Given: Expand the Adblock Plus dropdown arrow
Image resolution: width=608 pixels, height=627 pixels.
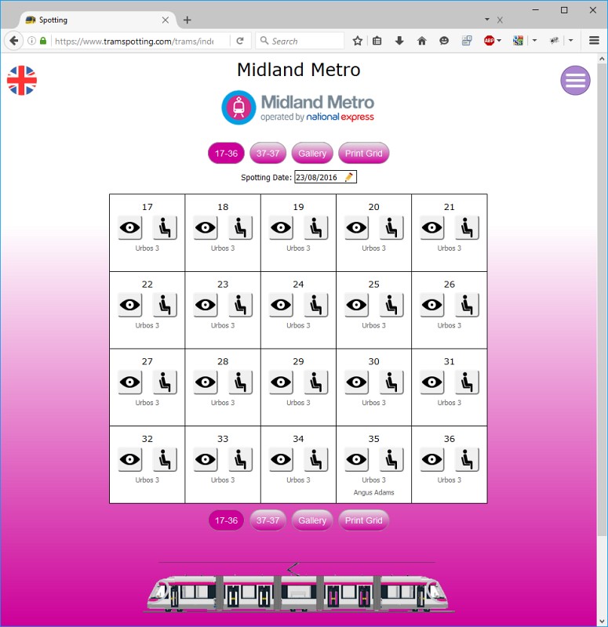Looking at the screenshot, I should pos(499,41).
